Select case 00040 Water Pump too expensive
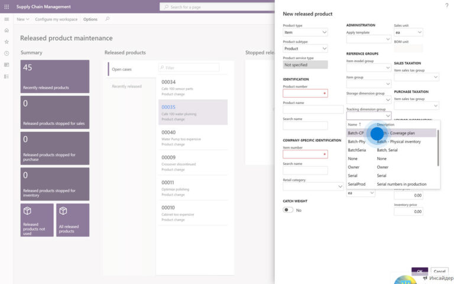 tap(193, 137)
